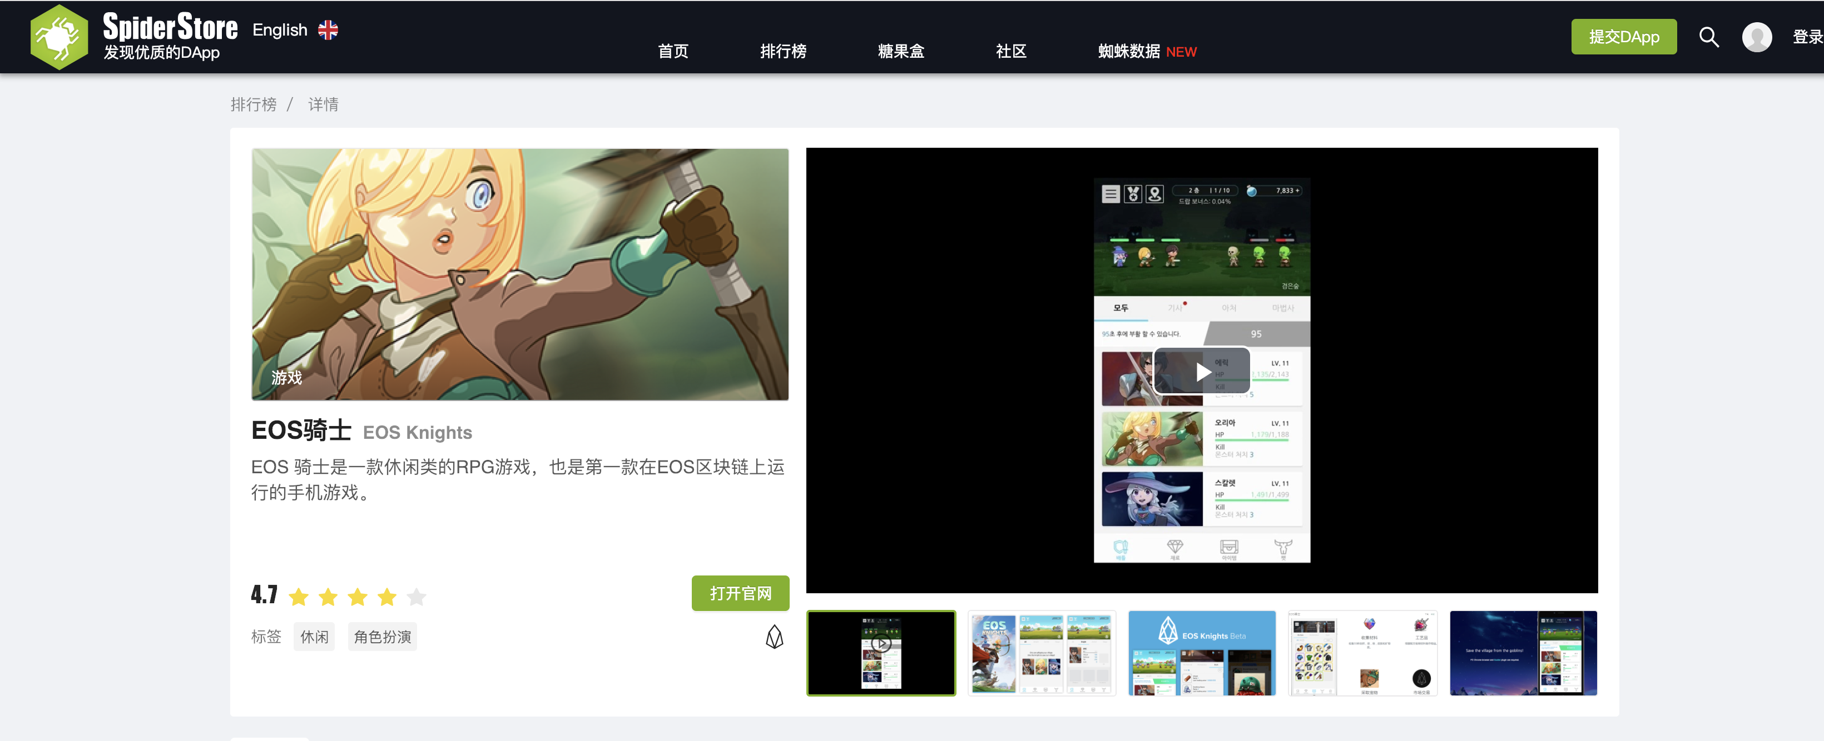Play the EOS Knights video
The width and height of the screenshot is (1824, 741).
pyautogui.click(x=1202, y=371)
